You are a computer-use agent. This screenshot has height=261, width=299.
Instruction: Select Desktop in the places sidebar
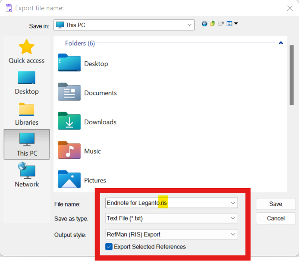pyautogui.click(x=27, y=83)
